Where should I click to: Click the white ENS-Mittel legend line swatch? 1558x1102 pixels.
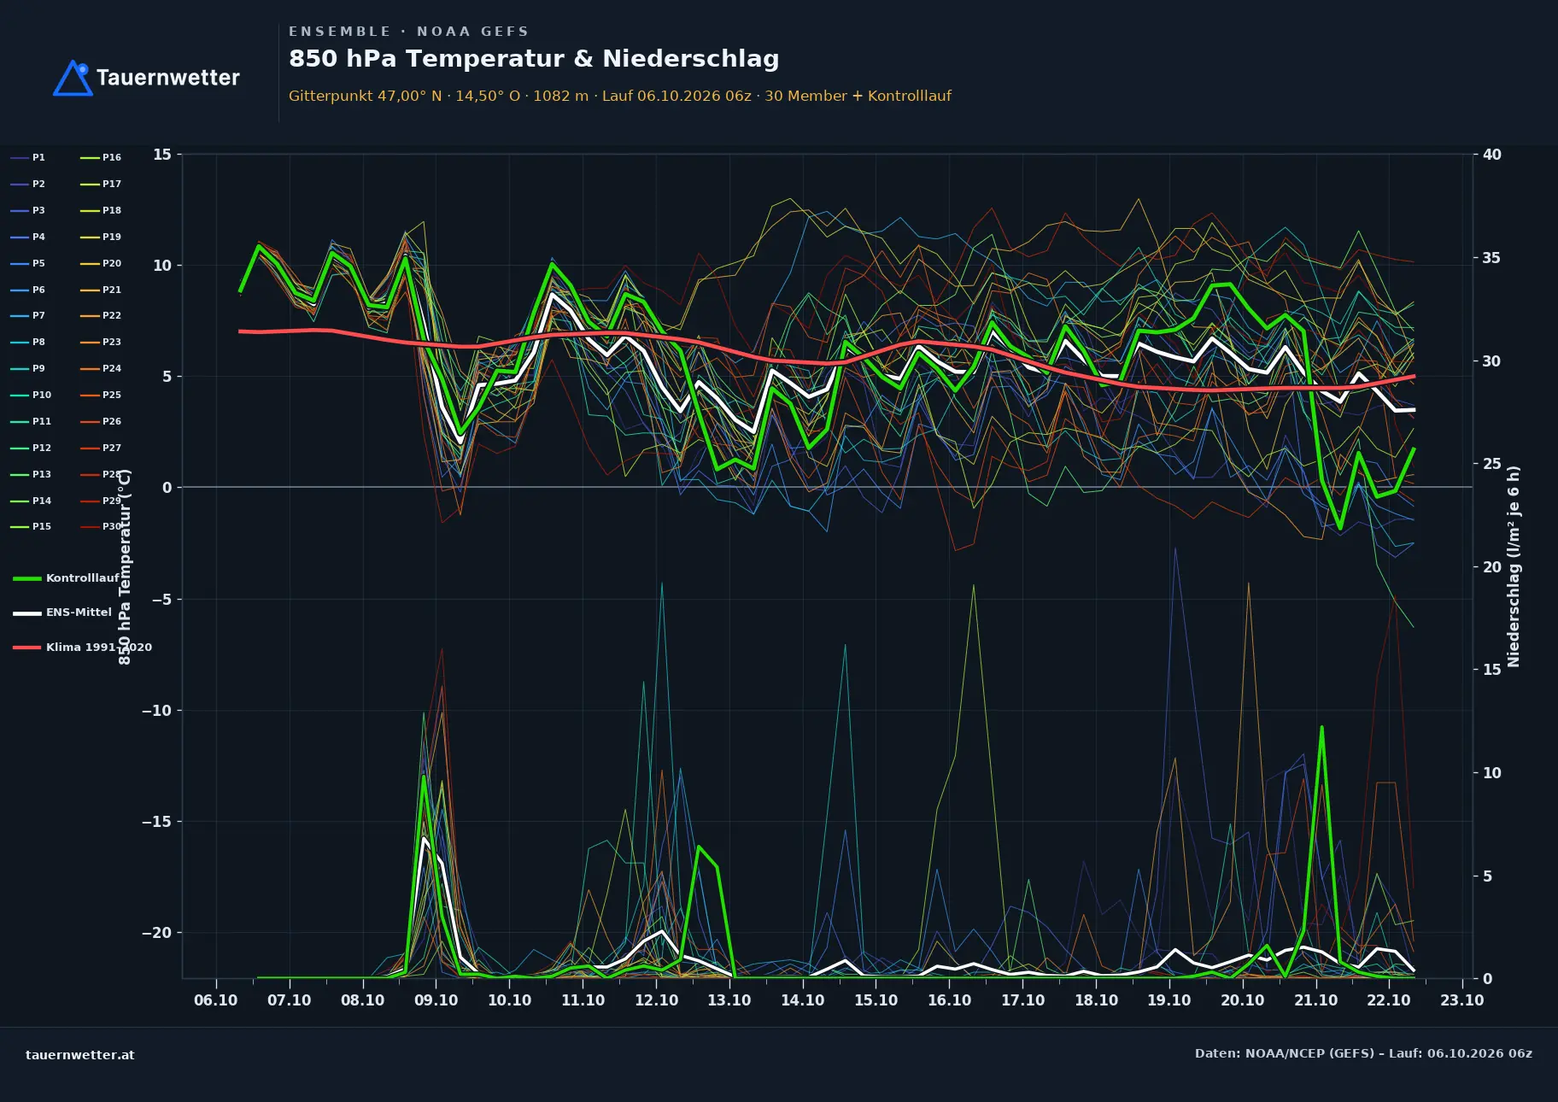coord(27,613)
